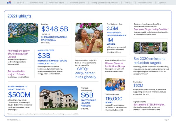The image size is (176, 124).
Task: Open the ESG at Citi tab
Action: pos(21,3)
